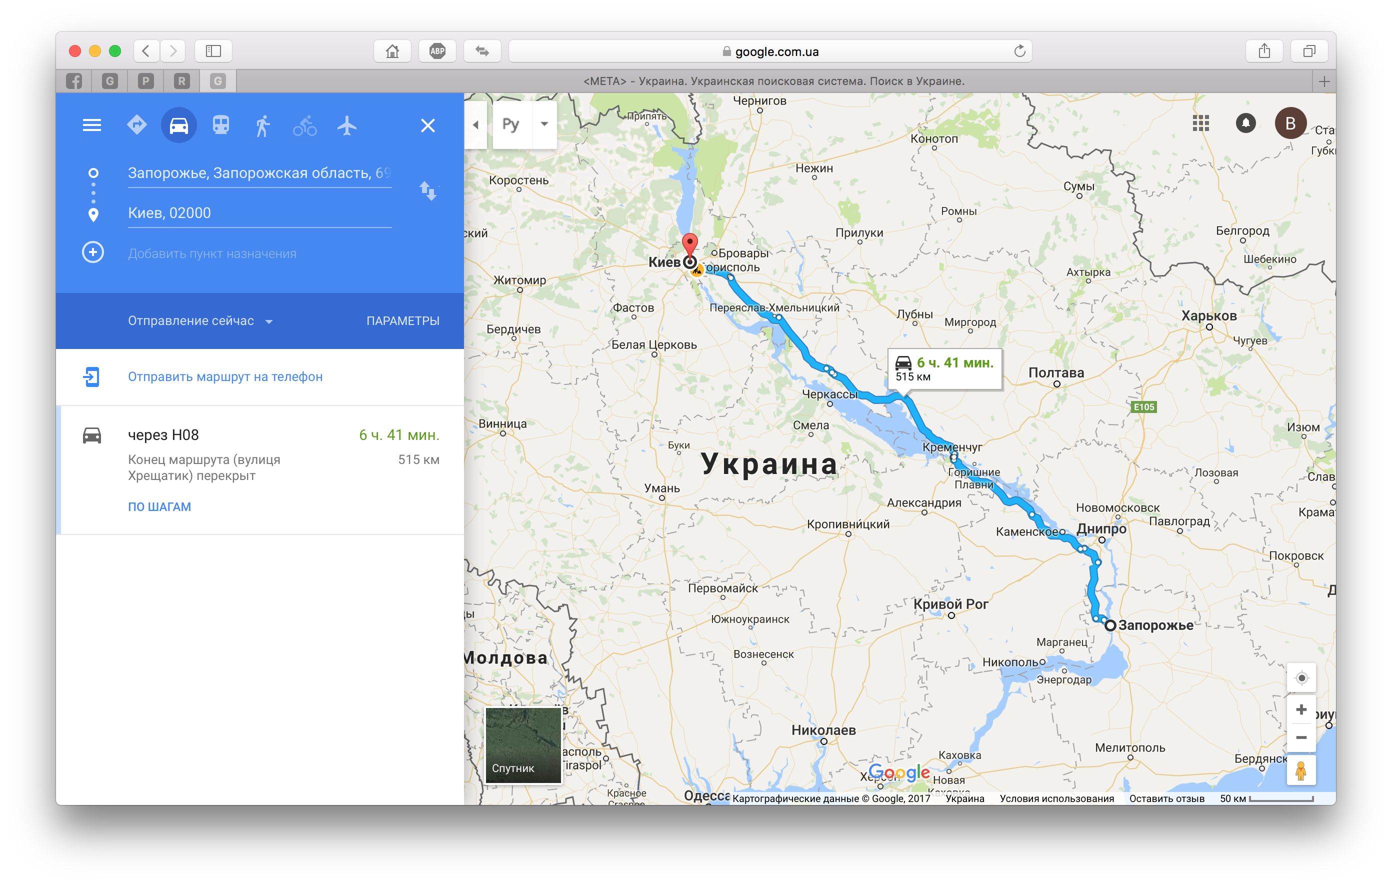This screenshot has width=1392, height=885.
Task: Open the Google Maps hamburger menu
Action: [92, 125]
